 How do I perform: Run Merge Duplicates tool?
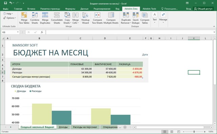point(45,18)
